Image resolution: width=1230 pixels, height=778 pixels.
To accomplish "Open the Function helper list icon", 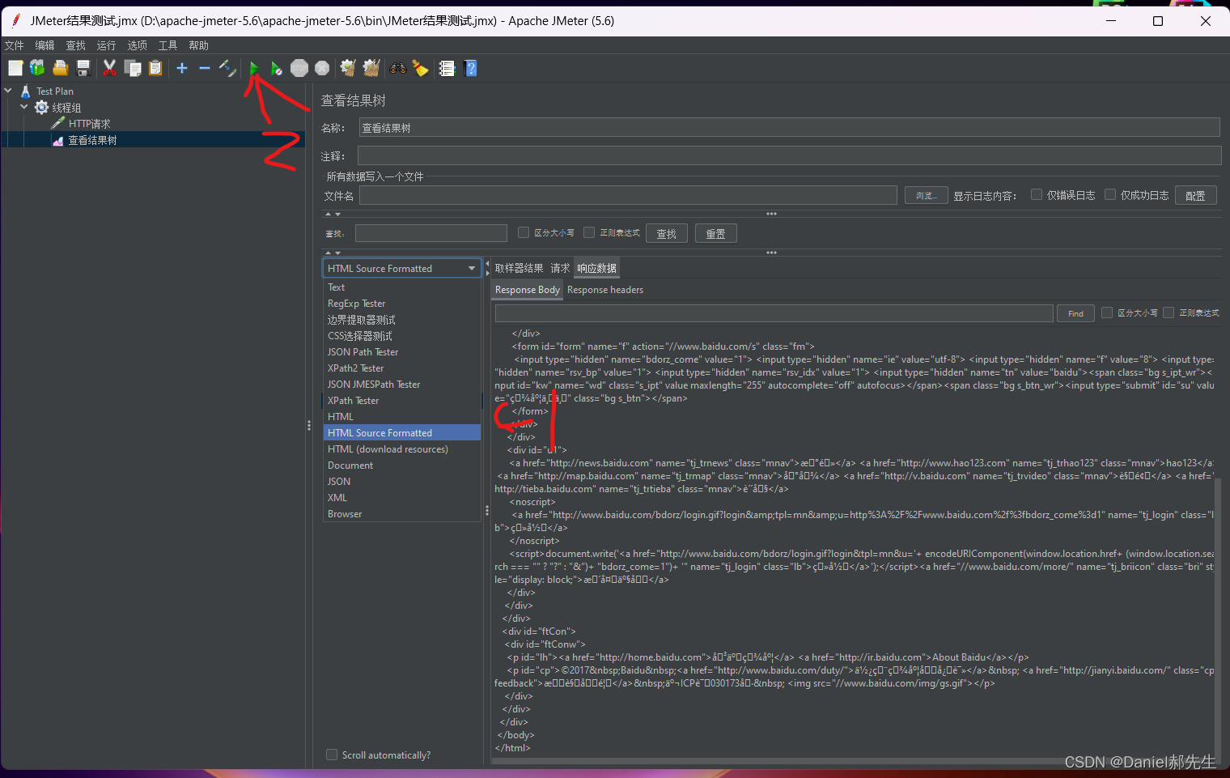I will pos(447,68).
